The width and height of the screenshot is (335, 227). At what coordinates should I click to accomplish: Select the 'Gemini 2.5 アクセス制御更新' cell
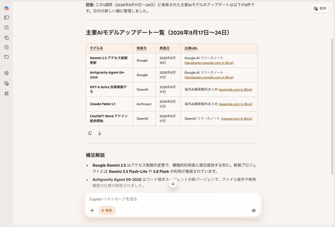[x=109, y=60]
